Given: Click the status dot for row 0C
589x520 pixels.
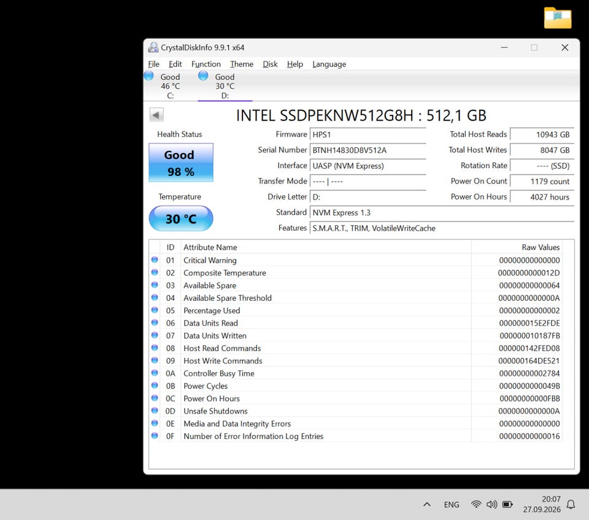Looking at the screenshot, I should 155,398.
